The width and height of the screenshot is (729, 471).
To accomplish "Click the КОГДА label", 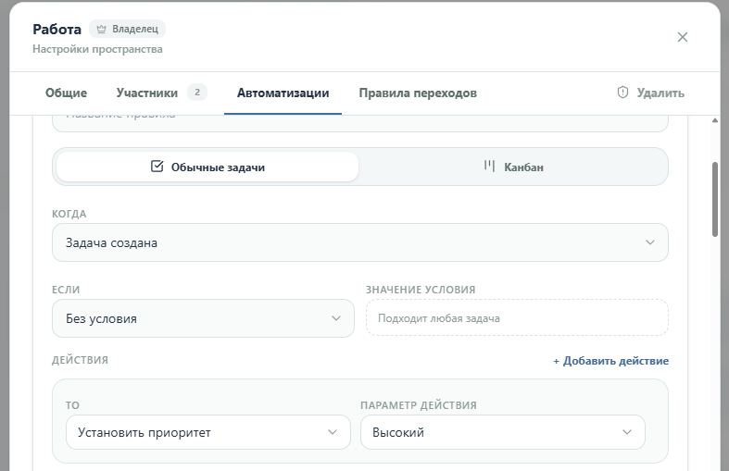I will point(69,214).
